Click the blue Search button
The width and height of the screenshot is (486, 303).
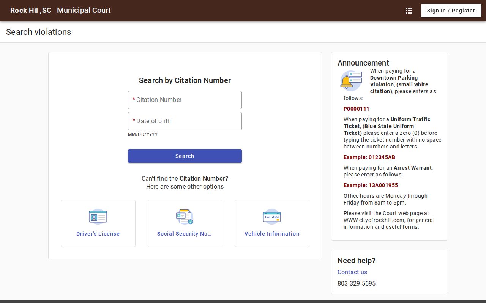(x=185, y=156)
